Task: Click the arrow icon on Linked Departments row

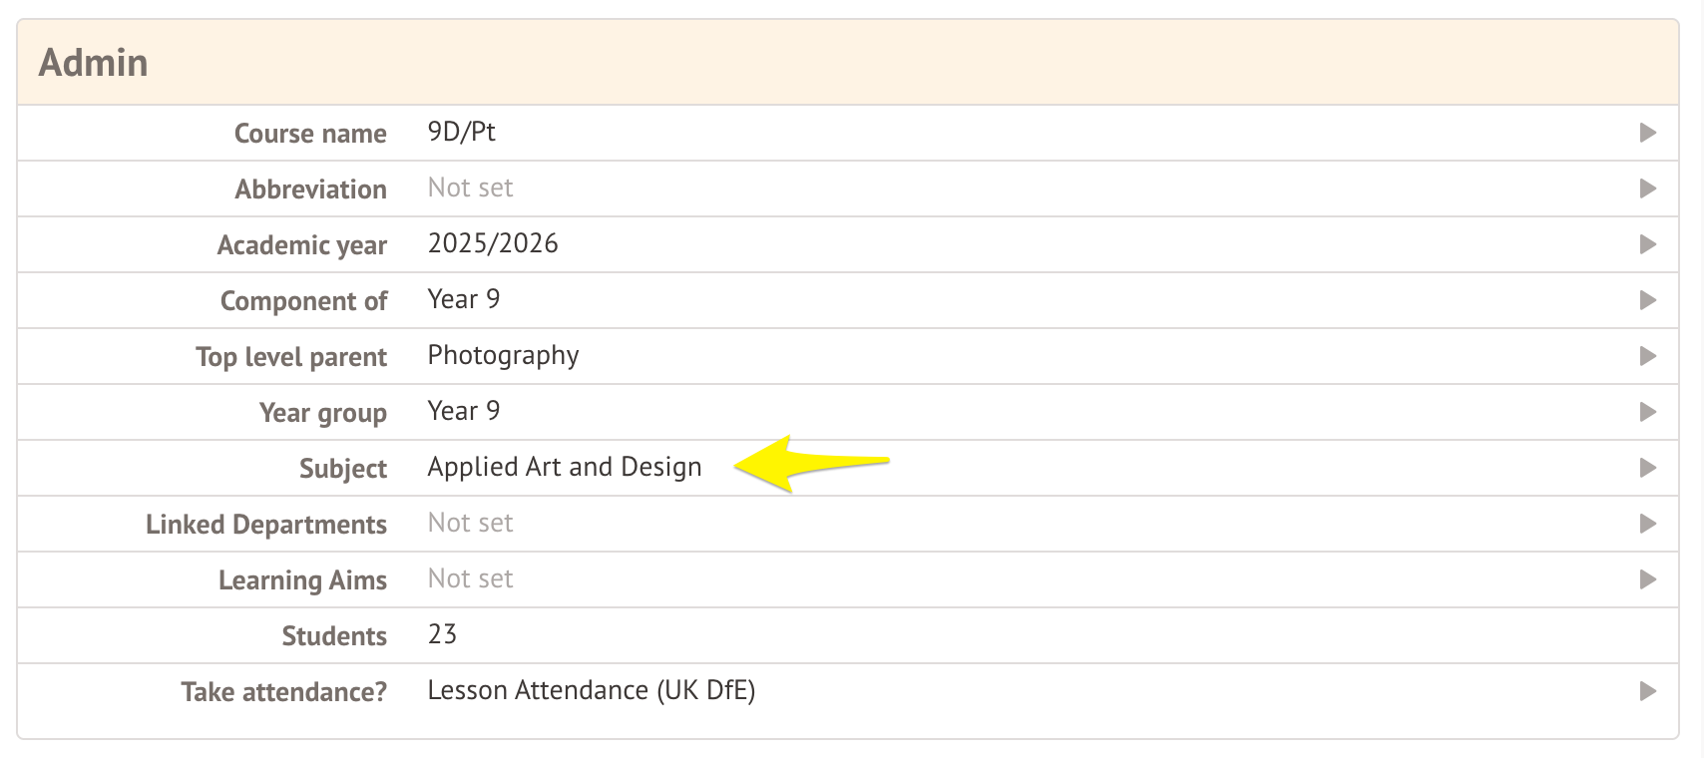Action: point(1648,524)
